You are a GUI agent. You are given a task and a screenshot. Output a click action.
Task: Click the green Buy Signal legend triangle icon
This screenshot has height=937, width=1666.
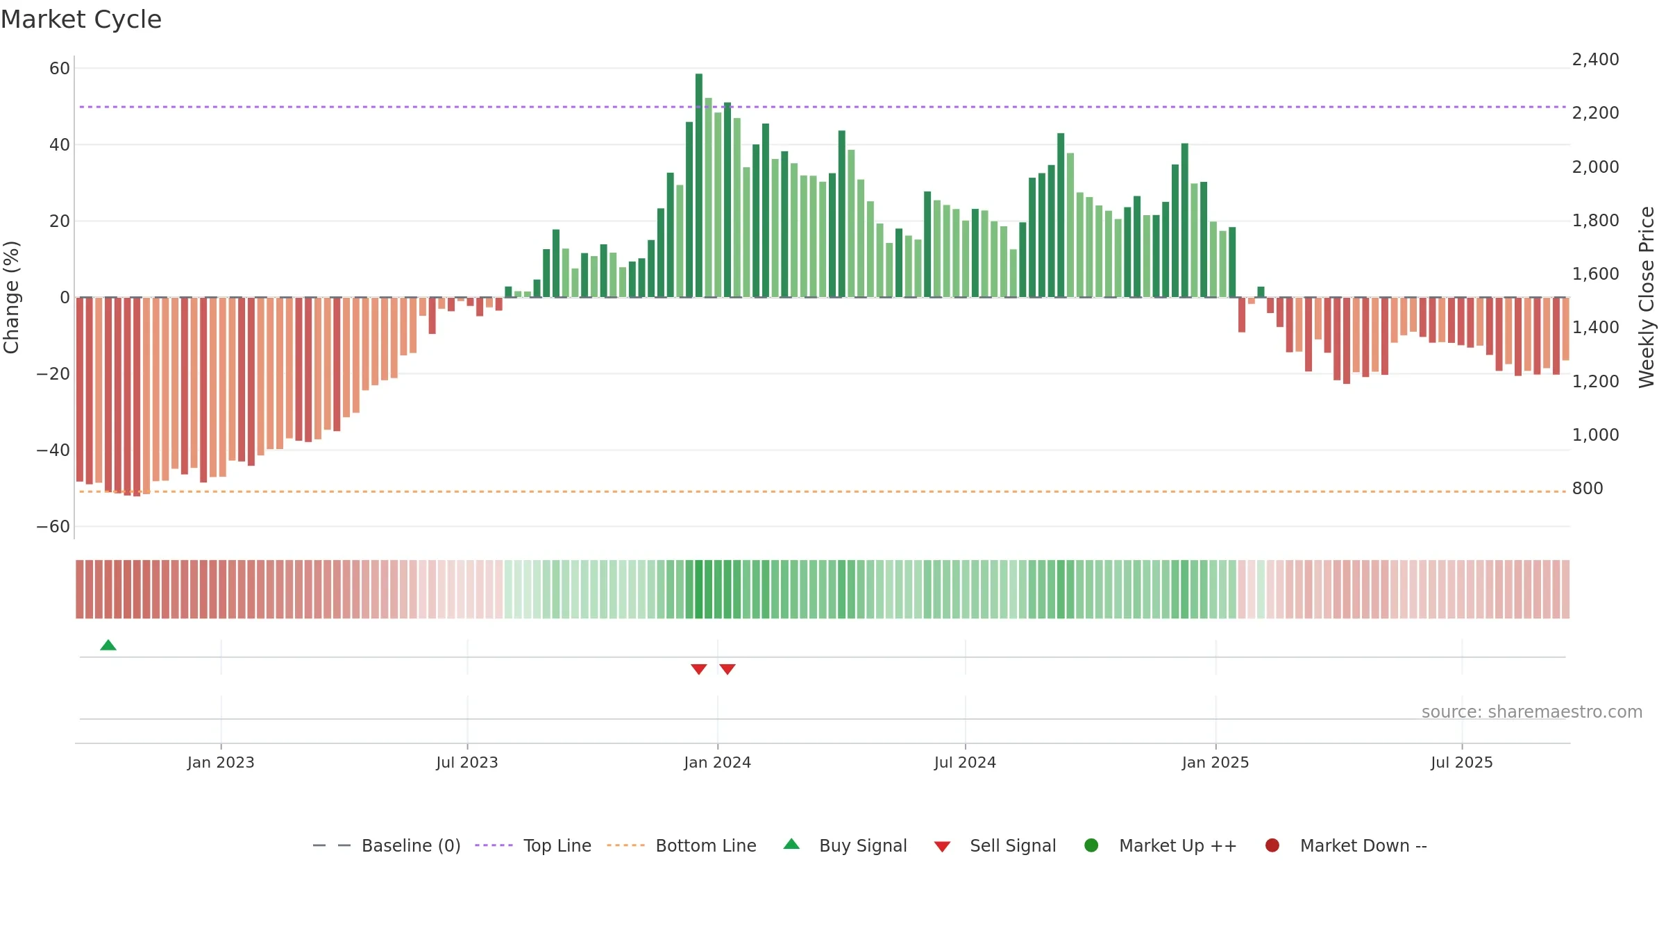(791, 844)
